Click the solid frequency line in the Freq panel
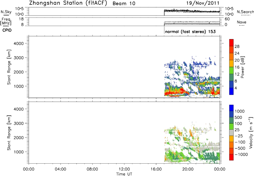Viewport: 254px width, 176px height. pyautogui.click(x=192, y=24)
